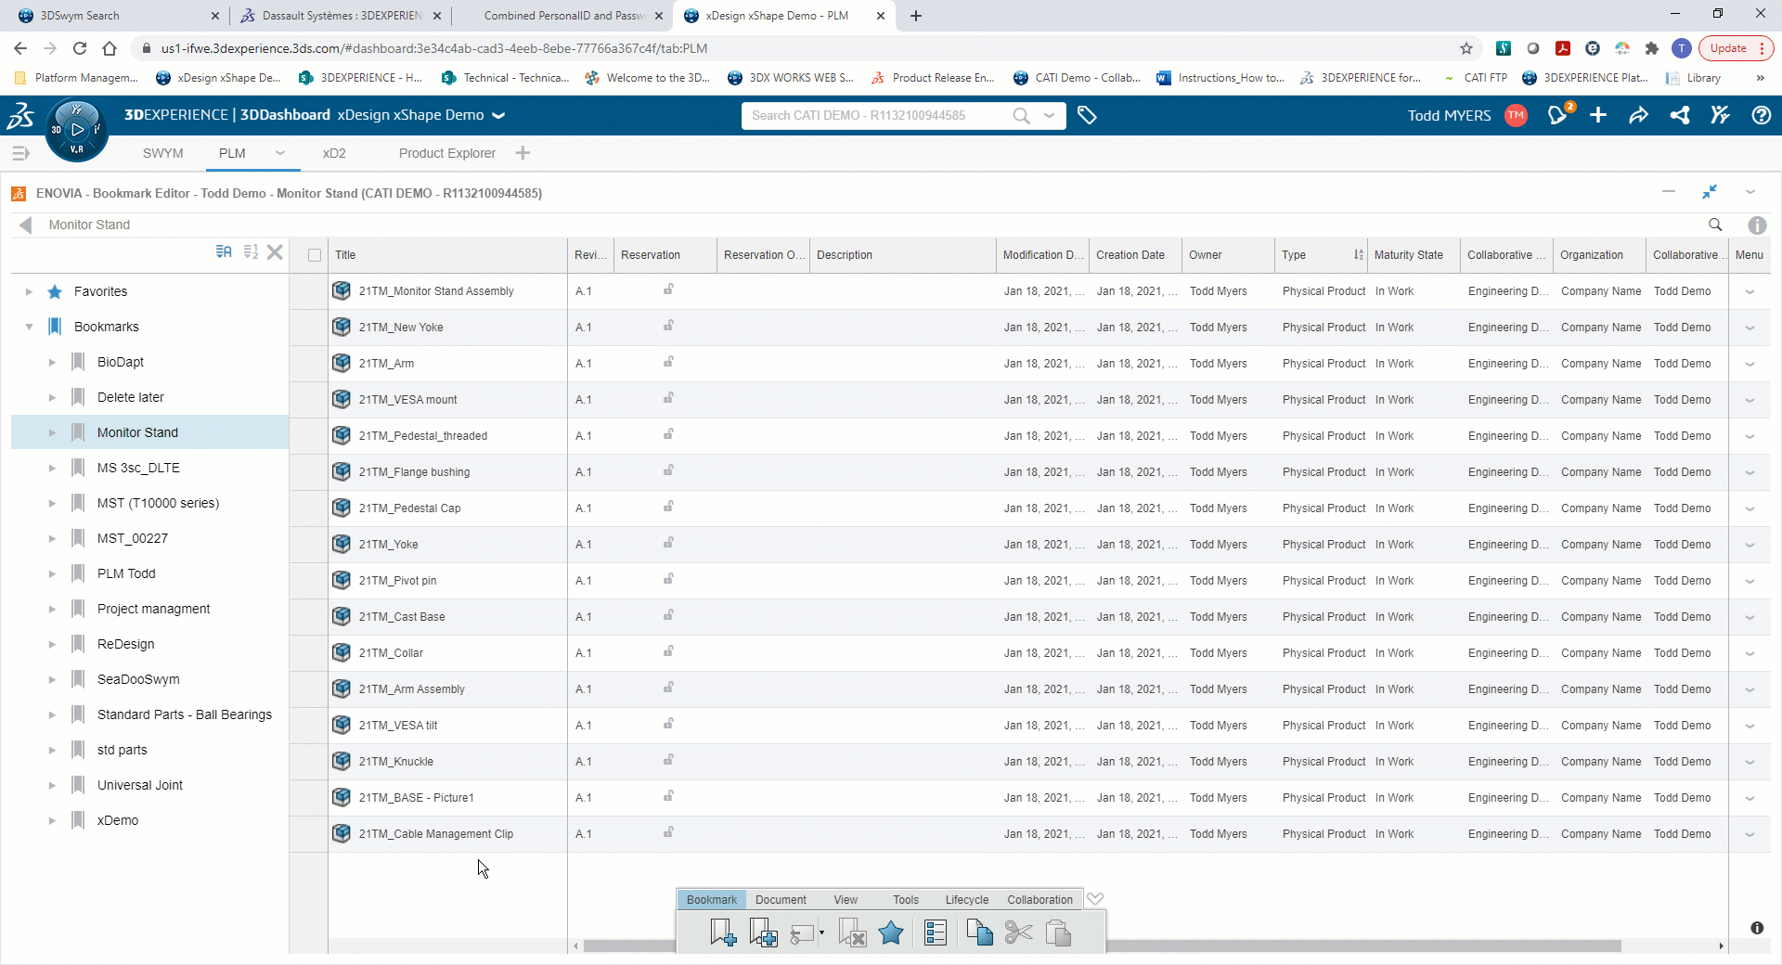This screenshot has width=1782, height=965.
Task: Open the Lifecycle action bar tab
Action: click(967, 899)
